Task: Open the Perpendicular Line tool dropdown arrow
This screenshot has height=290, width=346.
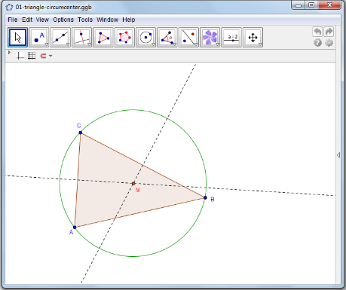Action: click(89, 44)
